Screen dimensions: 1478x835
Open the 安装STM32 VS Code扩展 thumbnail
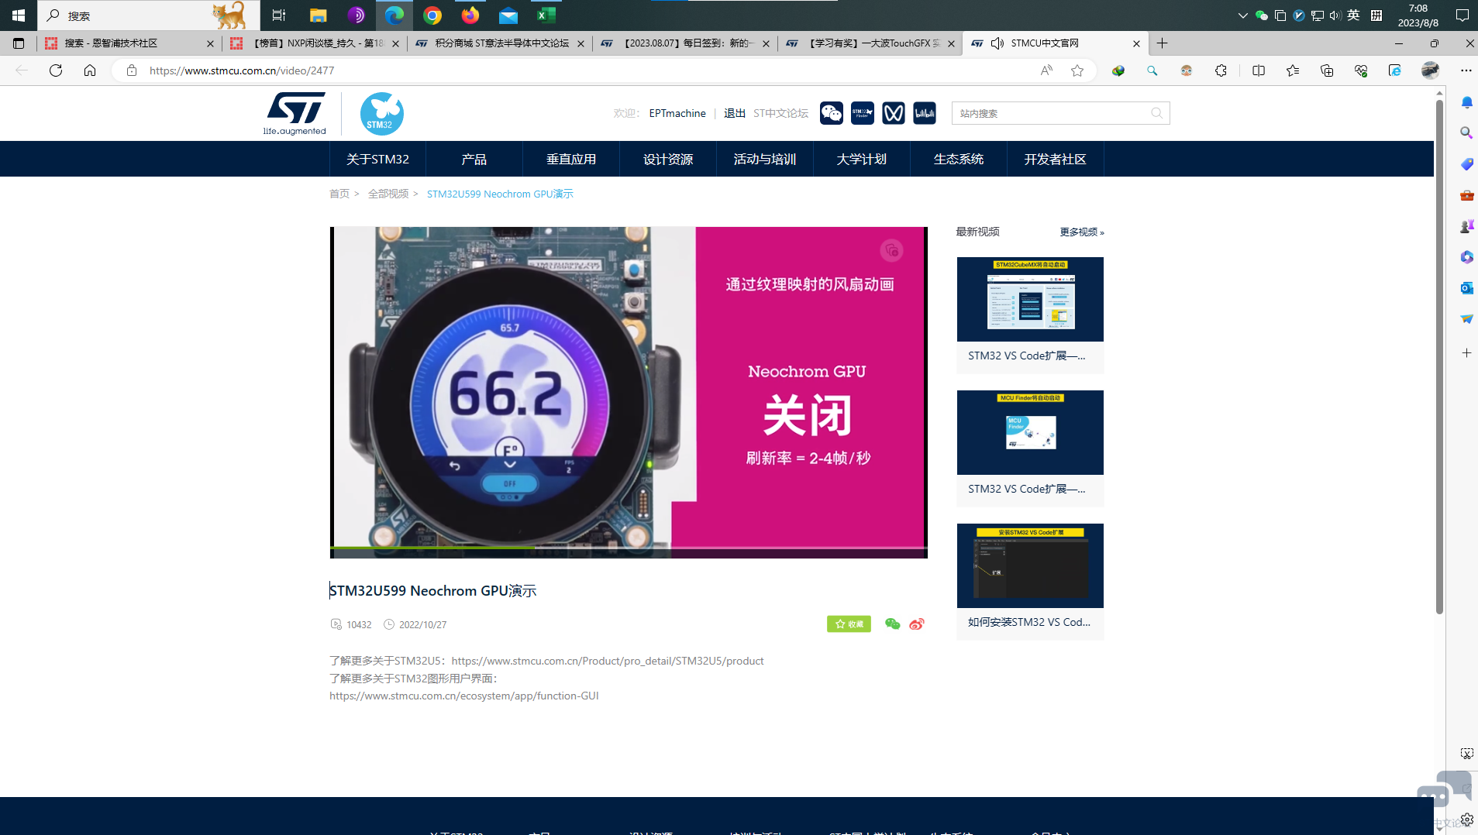(x=1030, y=565)
